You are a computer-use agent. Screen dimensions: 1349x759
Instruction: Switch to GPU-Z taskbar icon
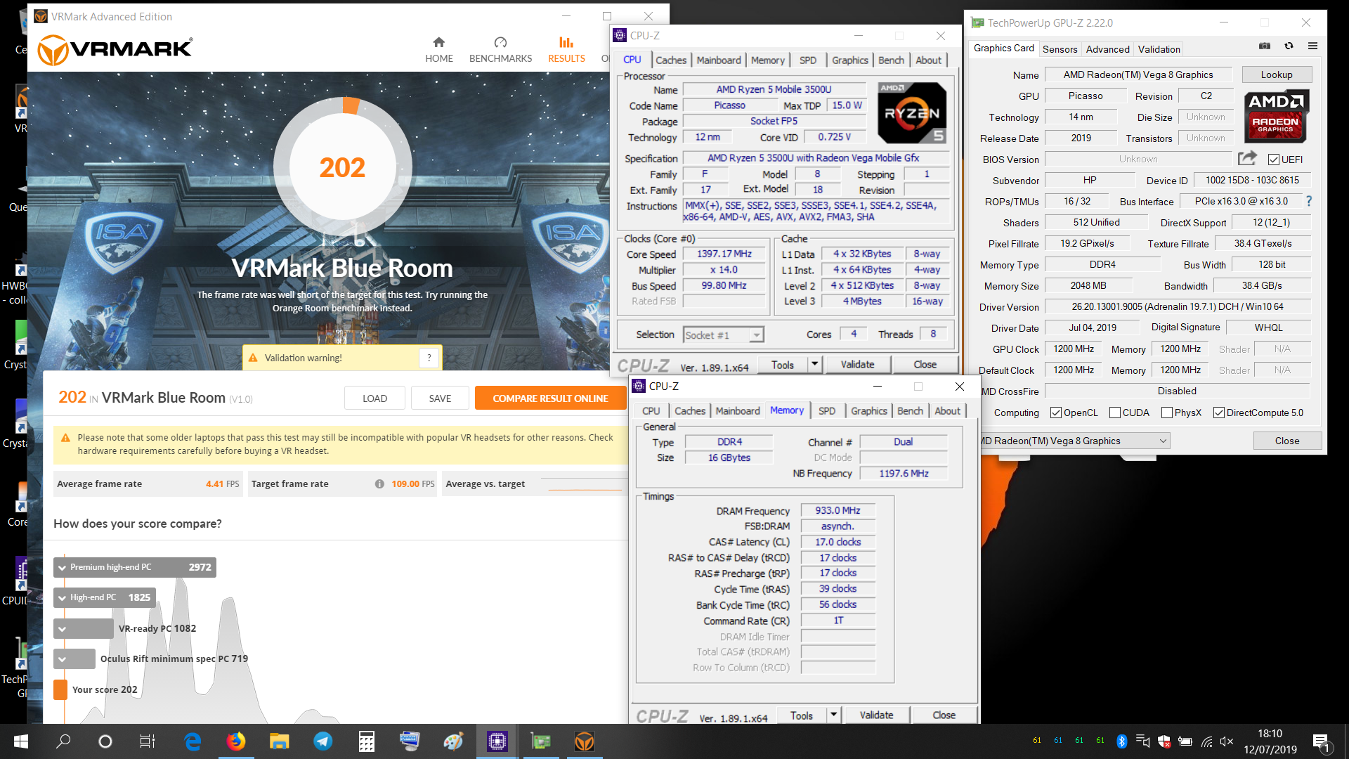tap(540, 741)
